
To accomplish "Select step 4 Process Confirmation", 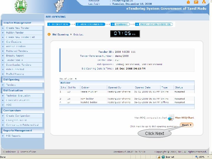I will 154,24.
